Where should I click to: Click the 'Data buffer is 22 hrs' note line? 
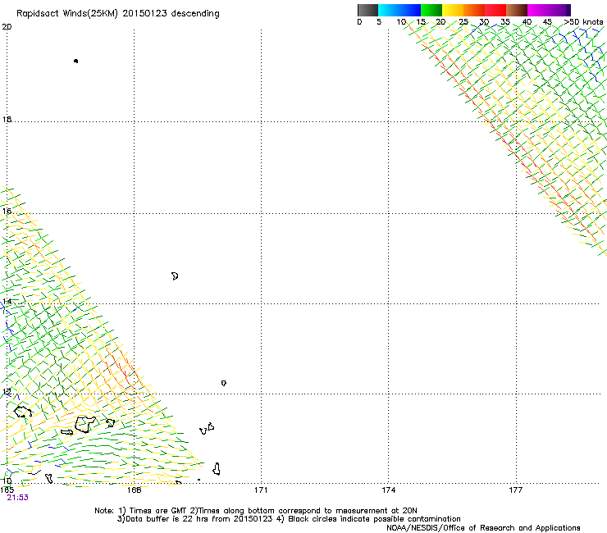(x=289, y=519)
